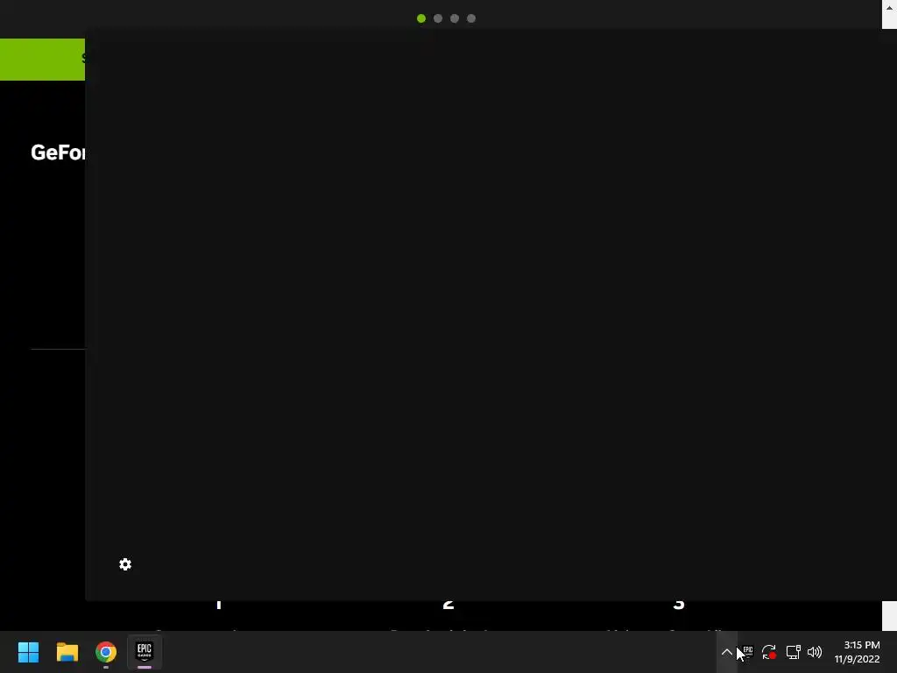Open Google Chrome from the taskbar
Image resolution: width=897 pixels, height=673 pixels.
click(106, 652)
